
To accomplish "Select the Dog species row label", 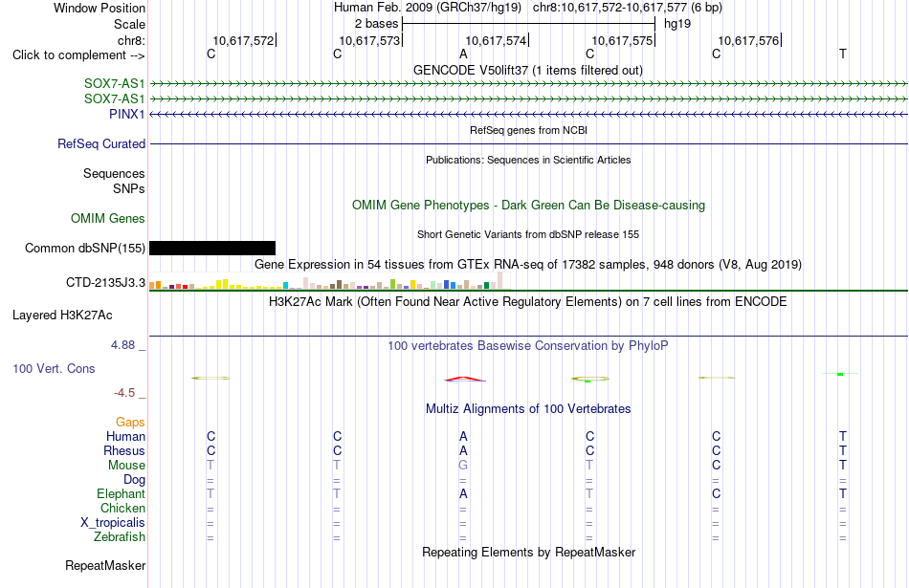I will click(x=134, y=479).
